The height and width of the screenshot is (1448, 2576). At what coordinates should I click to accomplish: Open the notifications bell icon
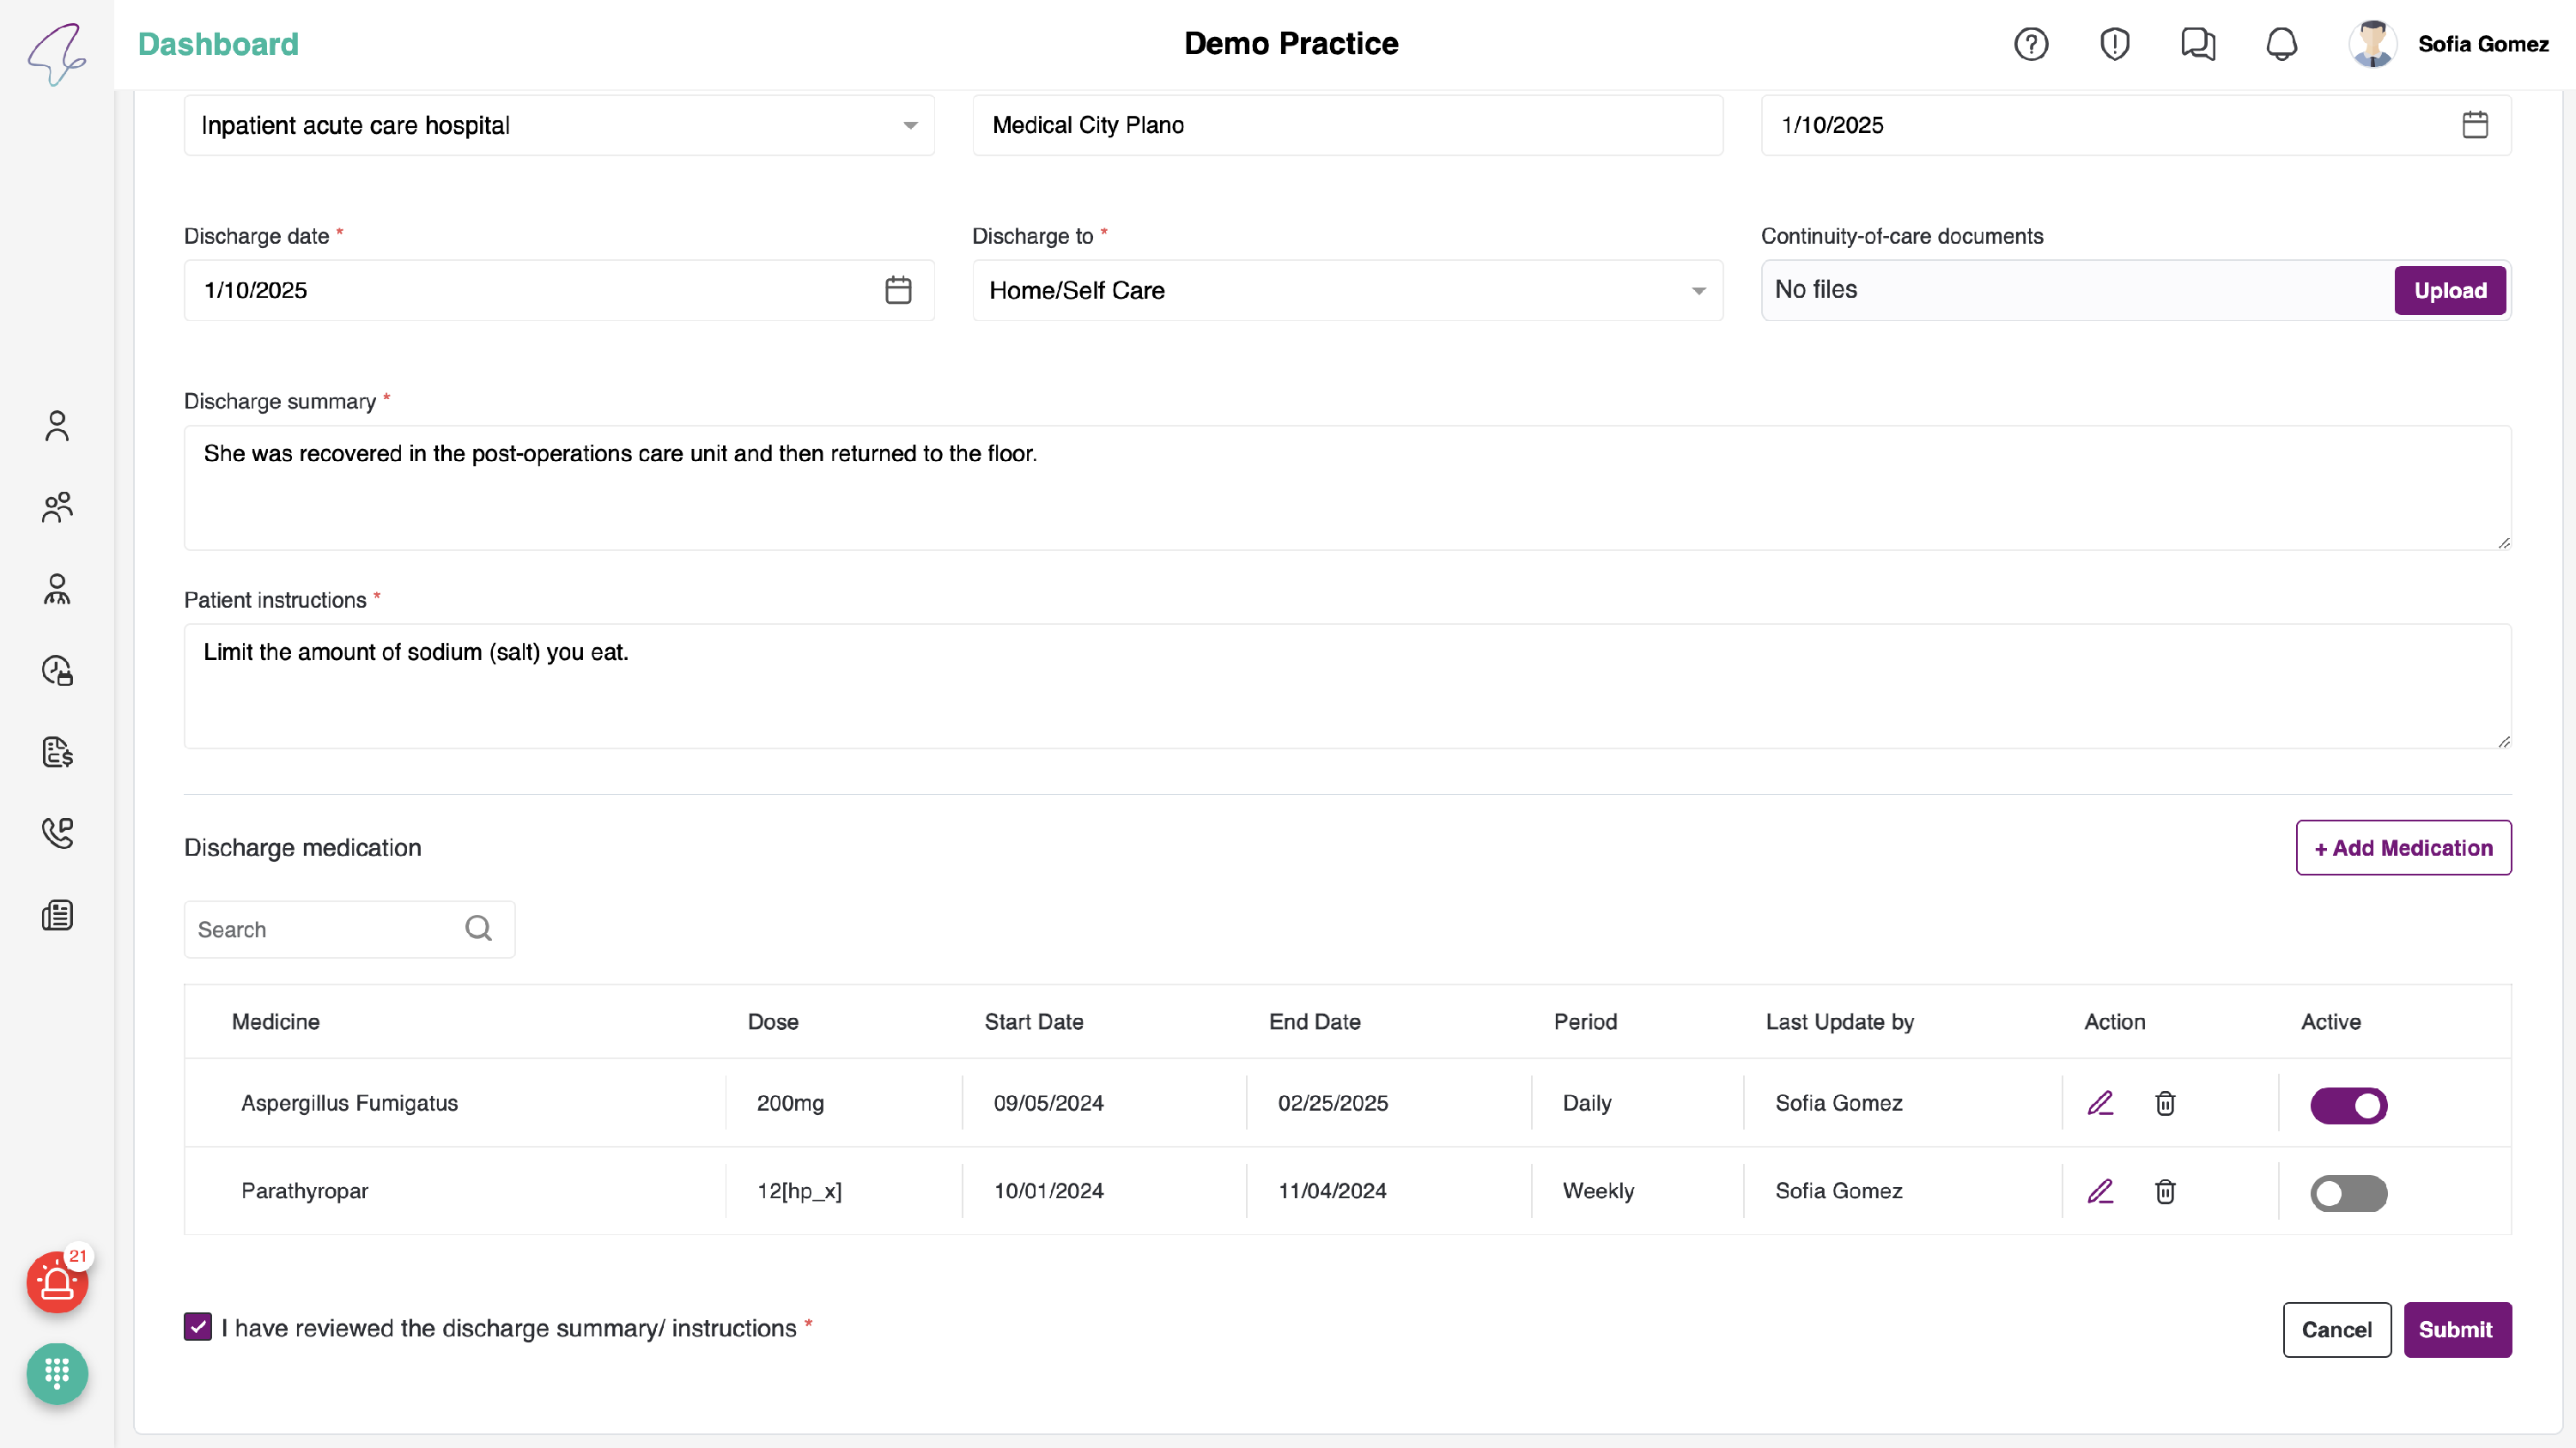(2281, 44)
